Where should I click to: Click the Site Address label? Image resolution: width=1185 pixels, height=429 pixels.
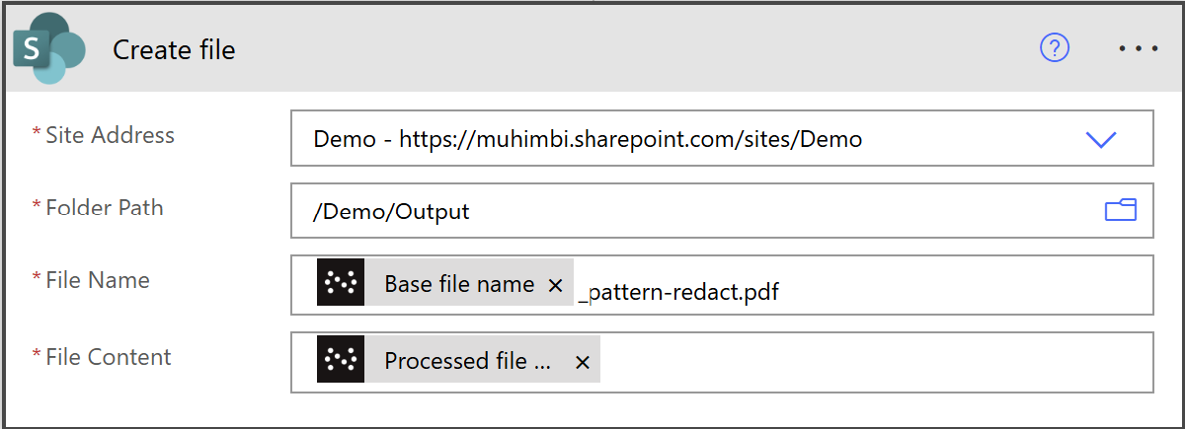(110, 135)
